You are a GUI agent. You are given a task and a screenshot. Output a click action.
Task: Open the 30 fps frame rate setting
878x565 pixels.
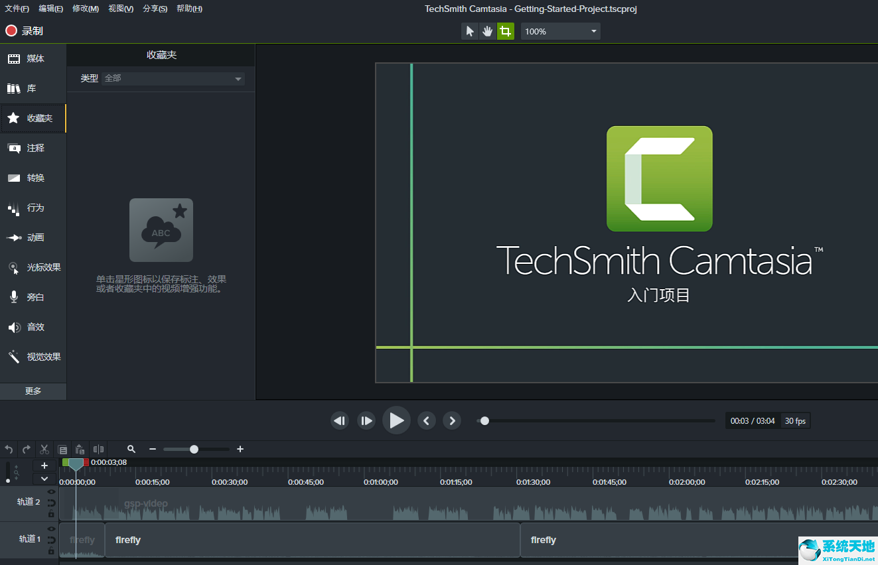click(795, 420)
